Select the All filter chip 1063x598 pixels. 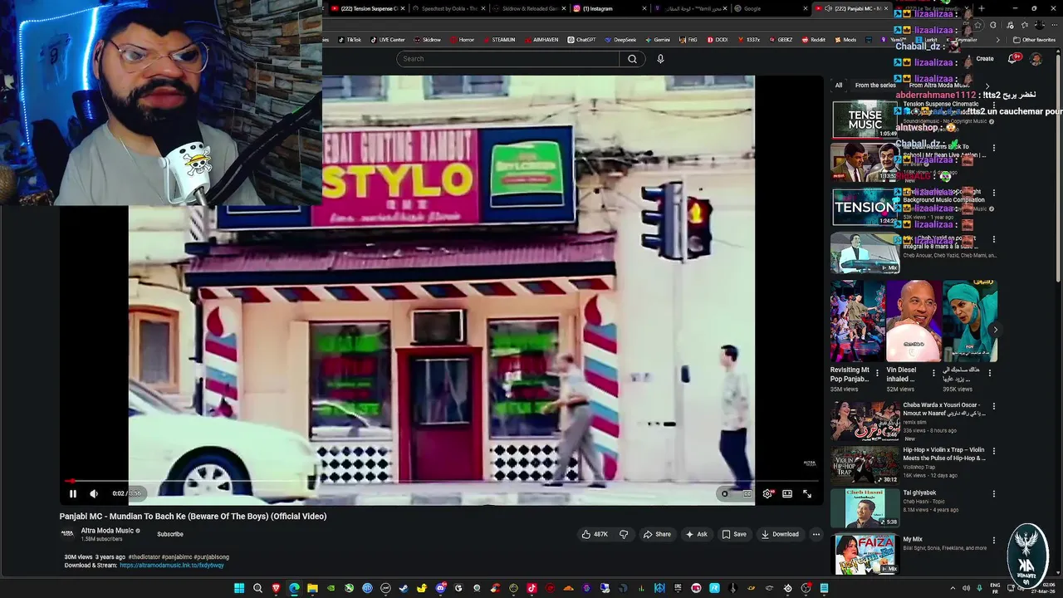click(839, 86)
